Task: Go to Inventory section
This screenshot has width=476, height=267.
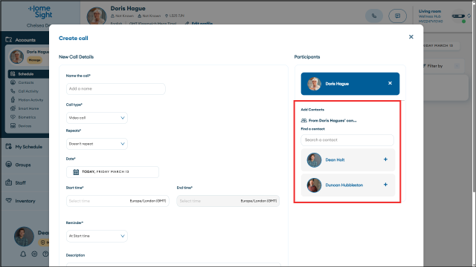Action: 25,201
